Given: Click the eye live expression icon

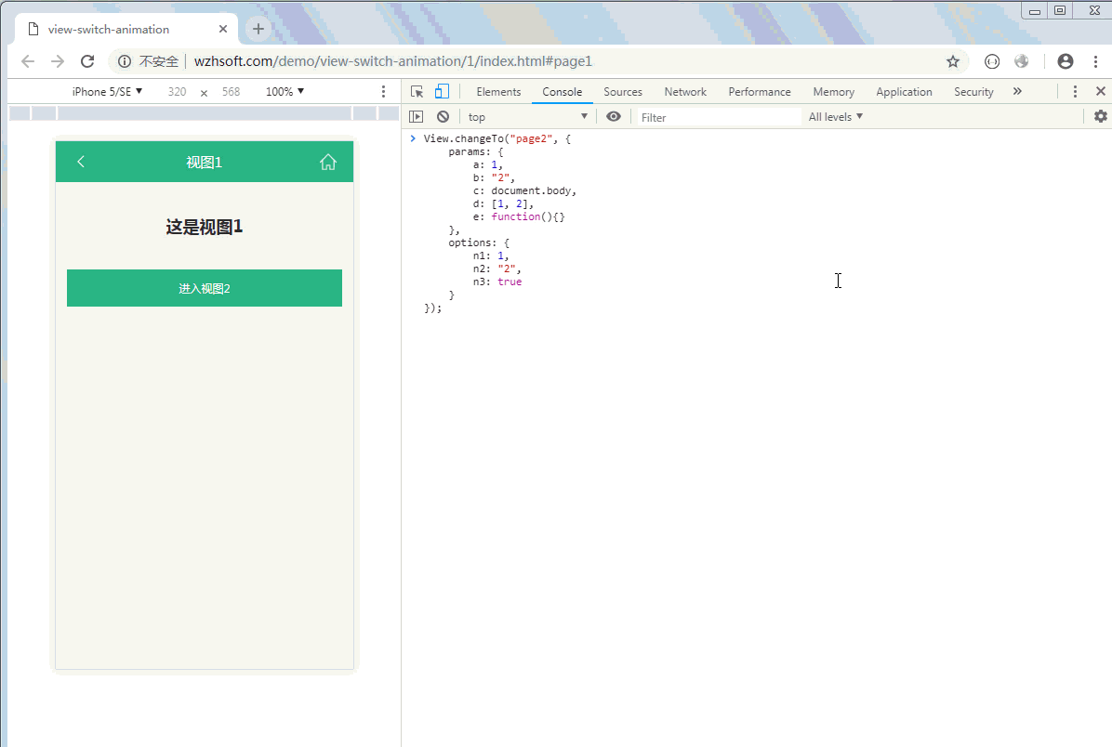Looking at the screenshot, I should 614,116.
